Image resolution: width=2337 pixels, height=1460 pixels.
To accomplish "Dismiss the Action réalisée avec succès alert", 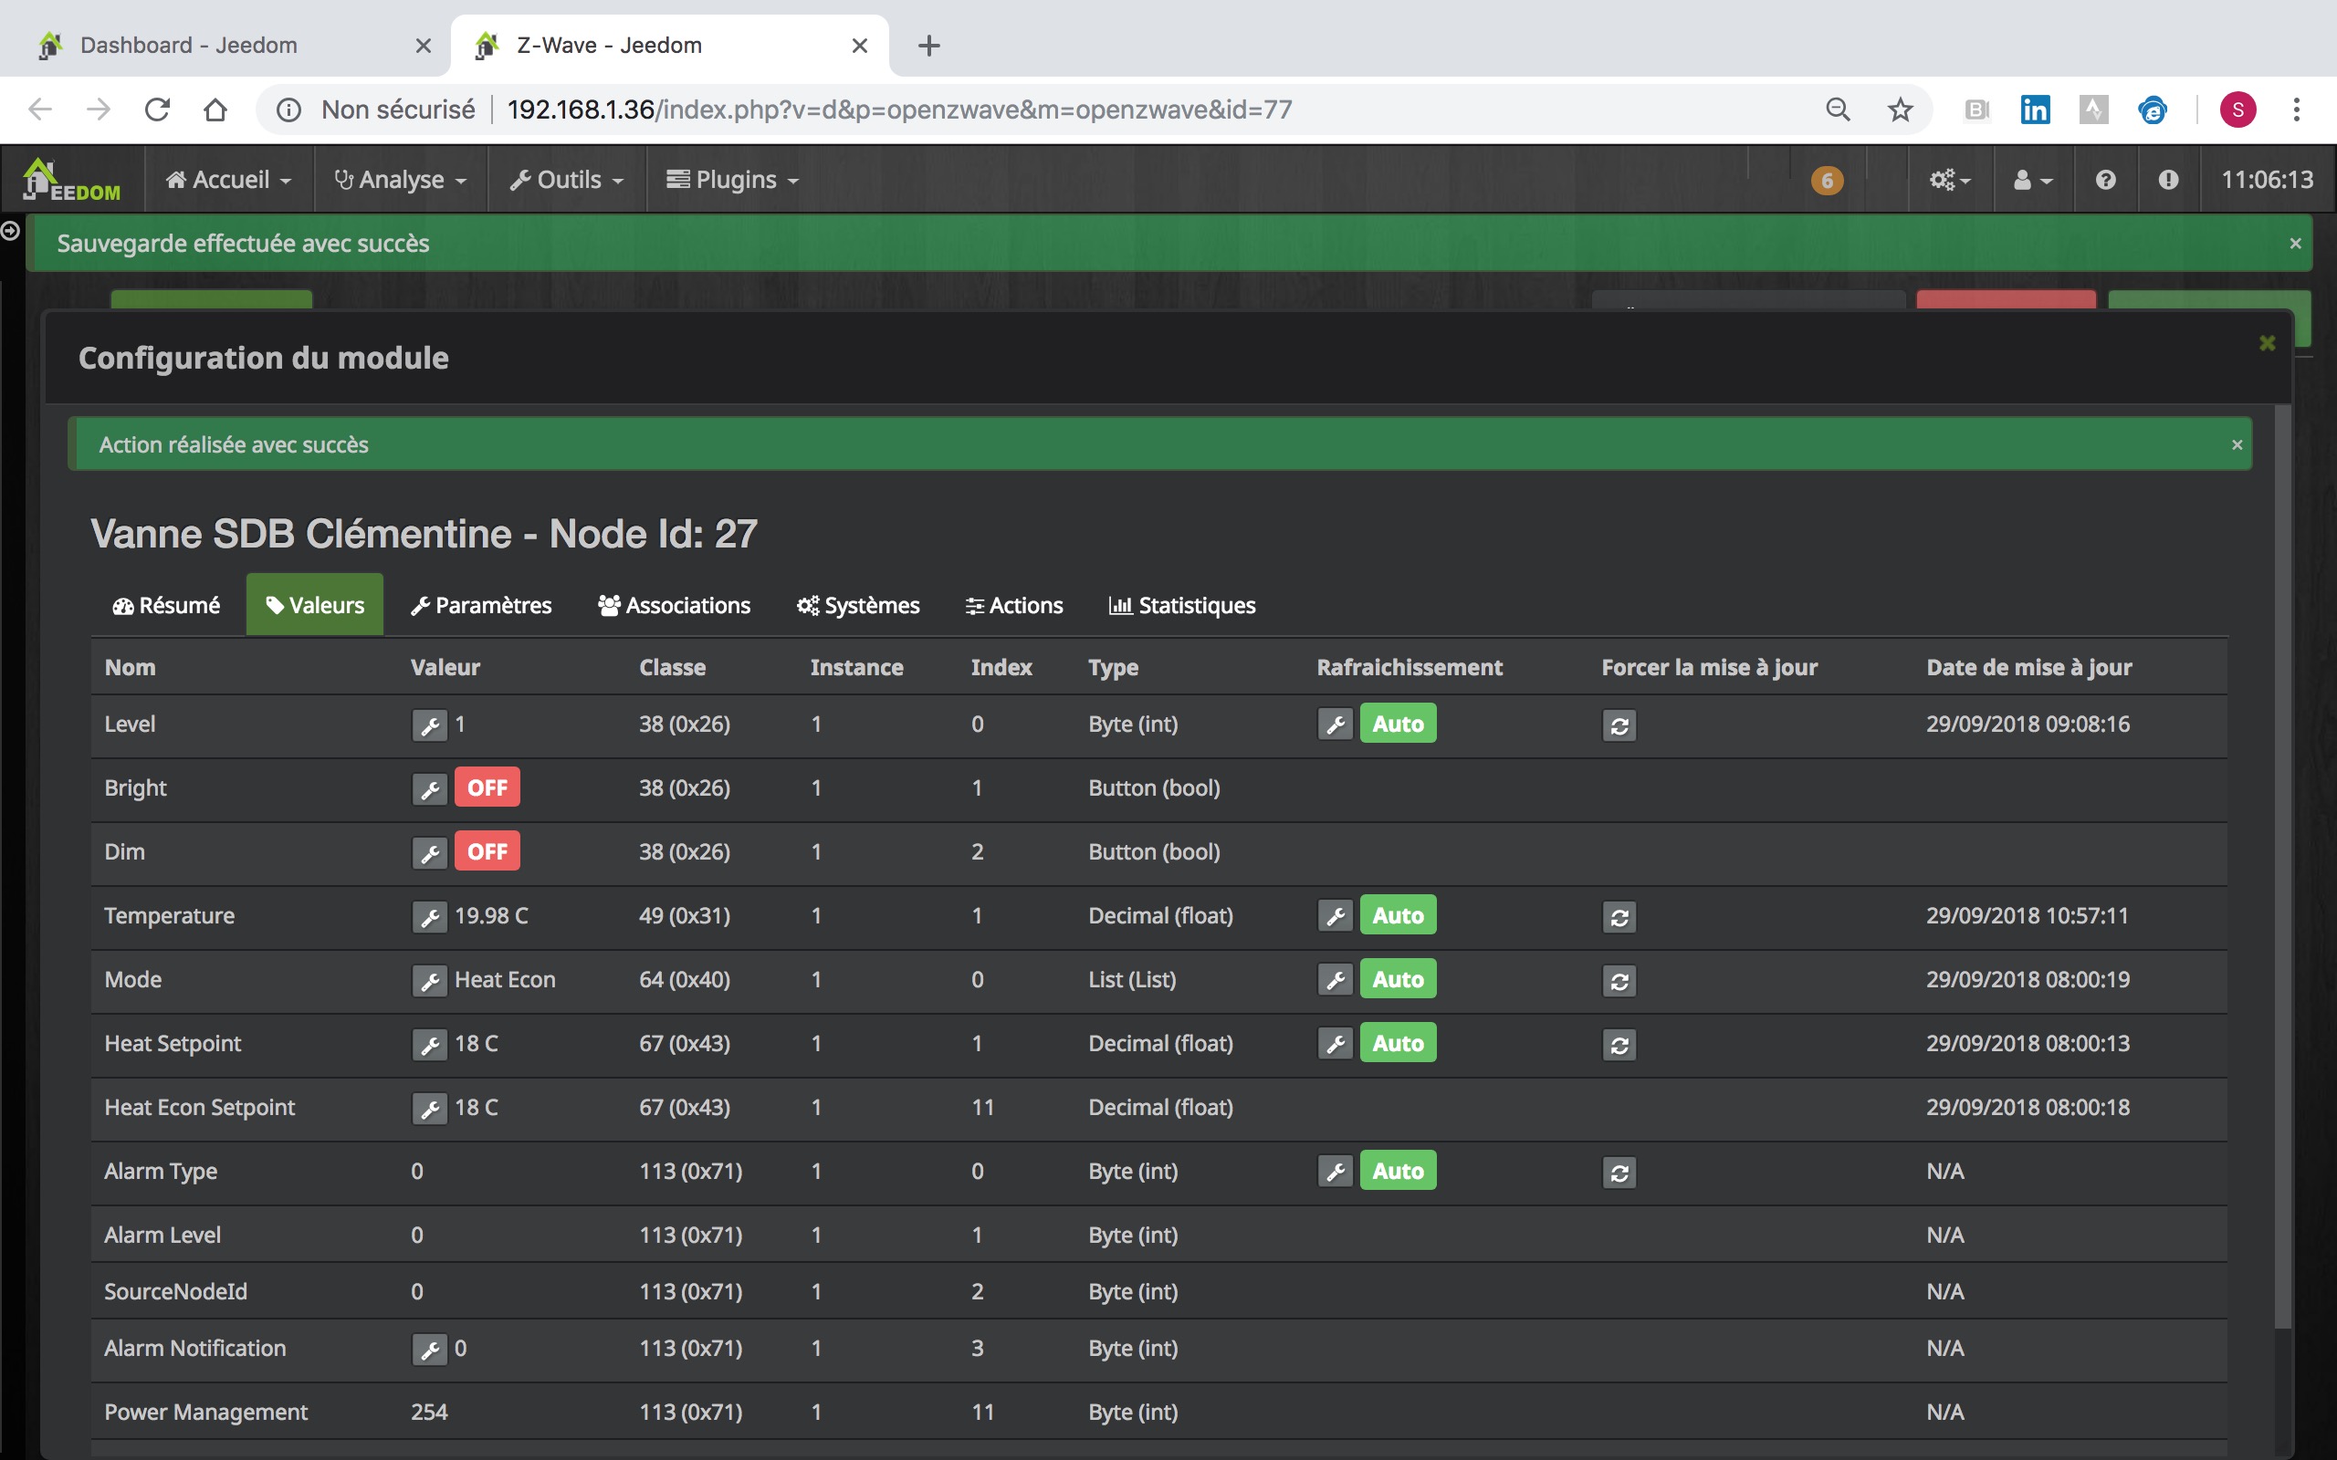I will 2237,445.
